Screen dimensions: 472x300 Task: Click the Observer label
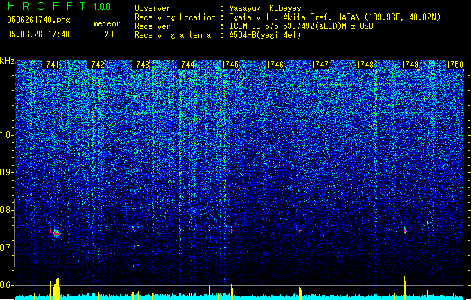pyautogui.click(x=152, y=8)
